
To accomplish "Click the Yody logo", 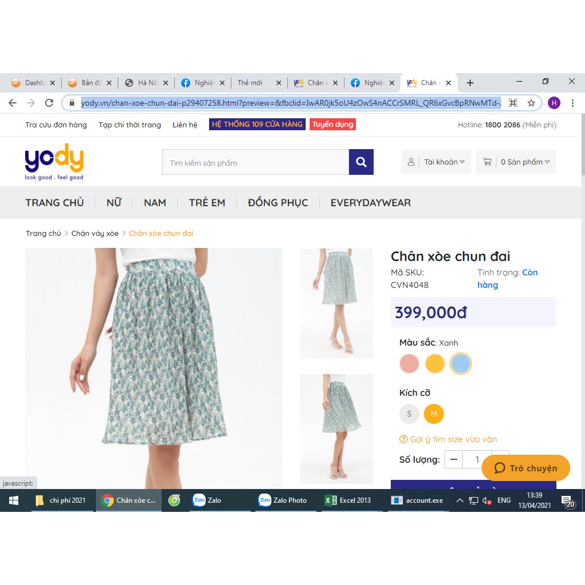I will [x=54, y=162].
